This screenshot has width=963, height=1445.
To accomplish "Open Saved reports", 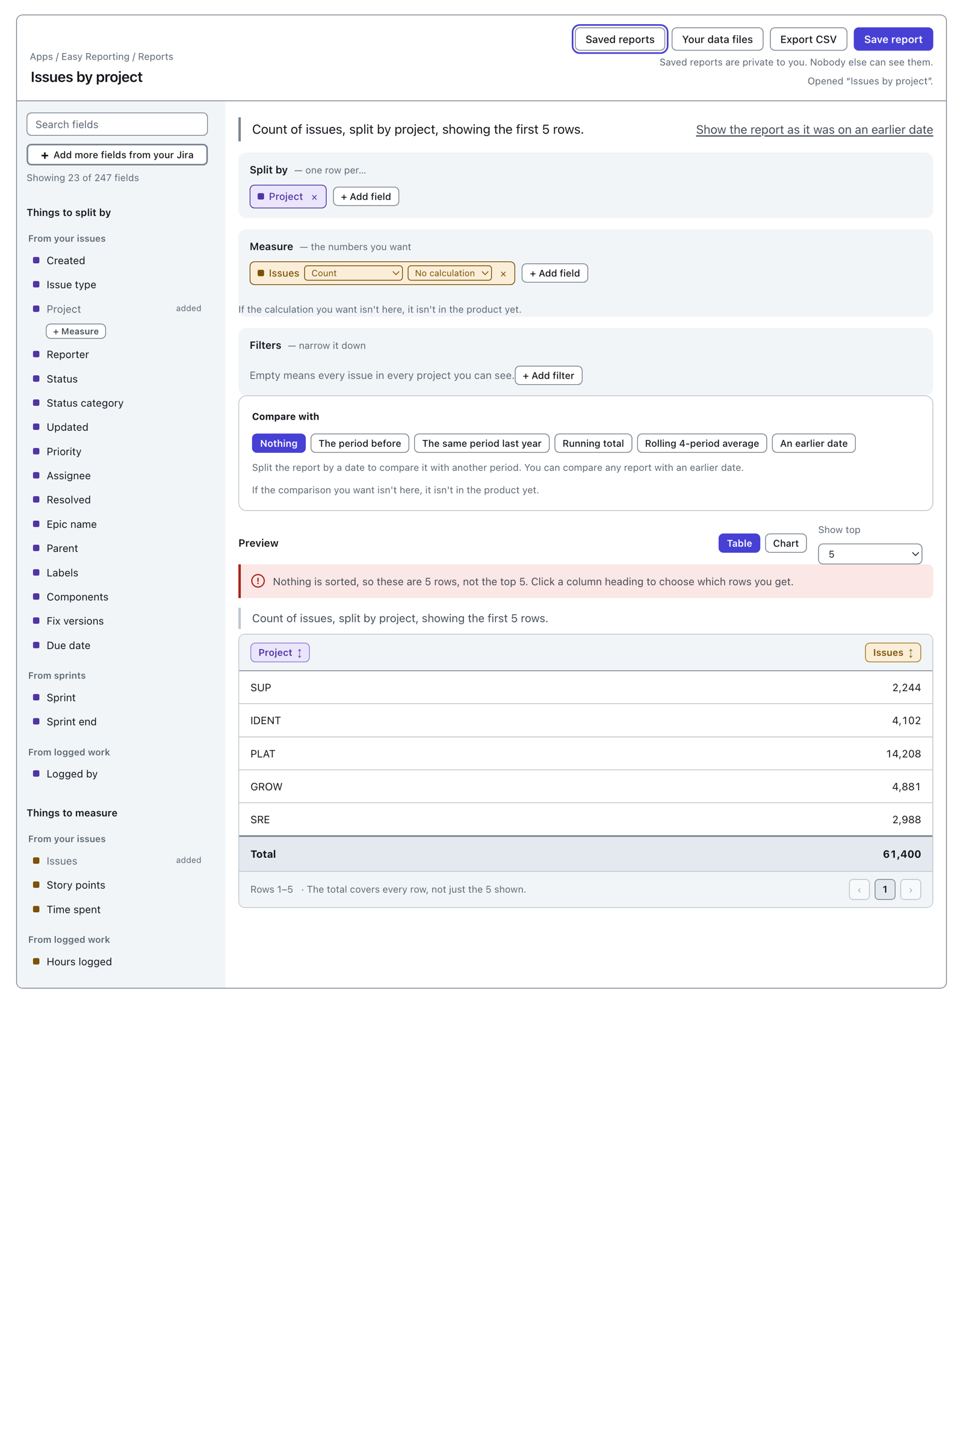I will tap(620, 39).
